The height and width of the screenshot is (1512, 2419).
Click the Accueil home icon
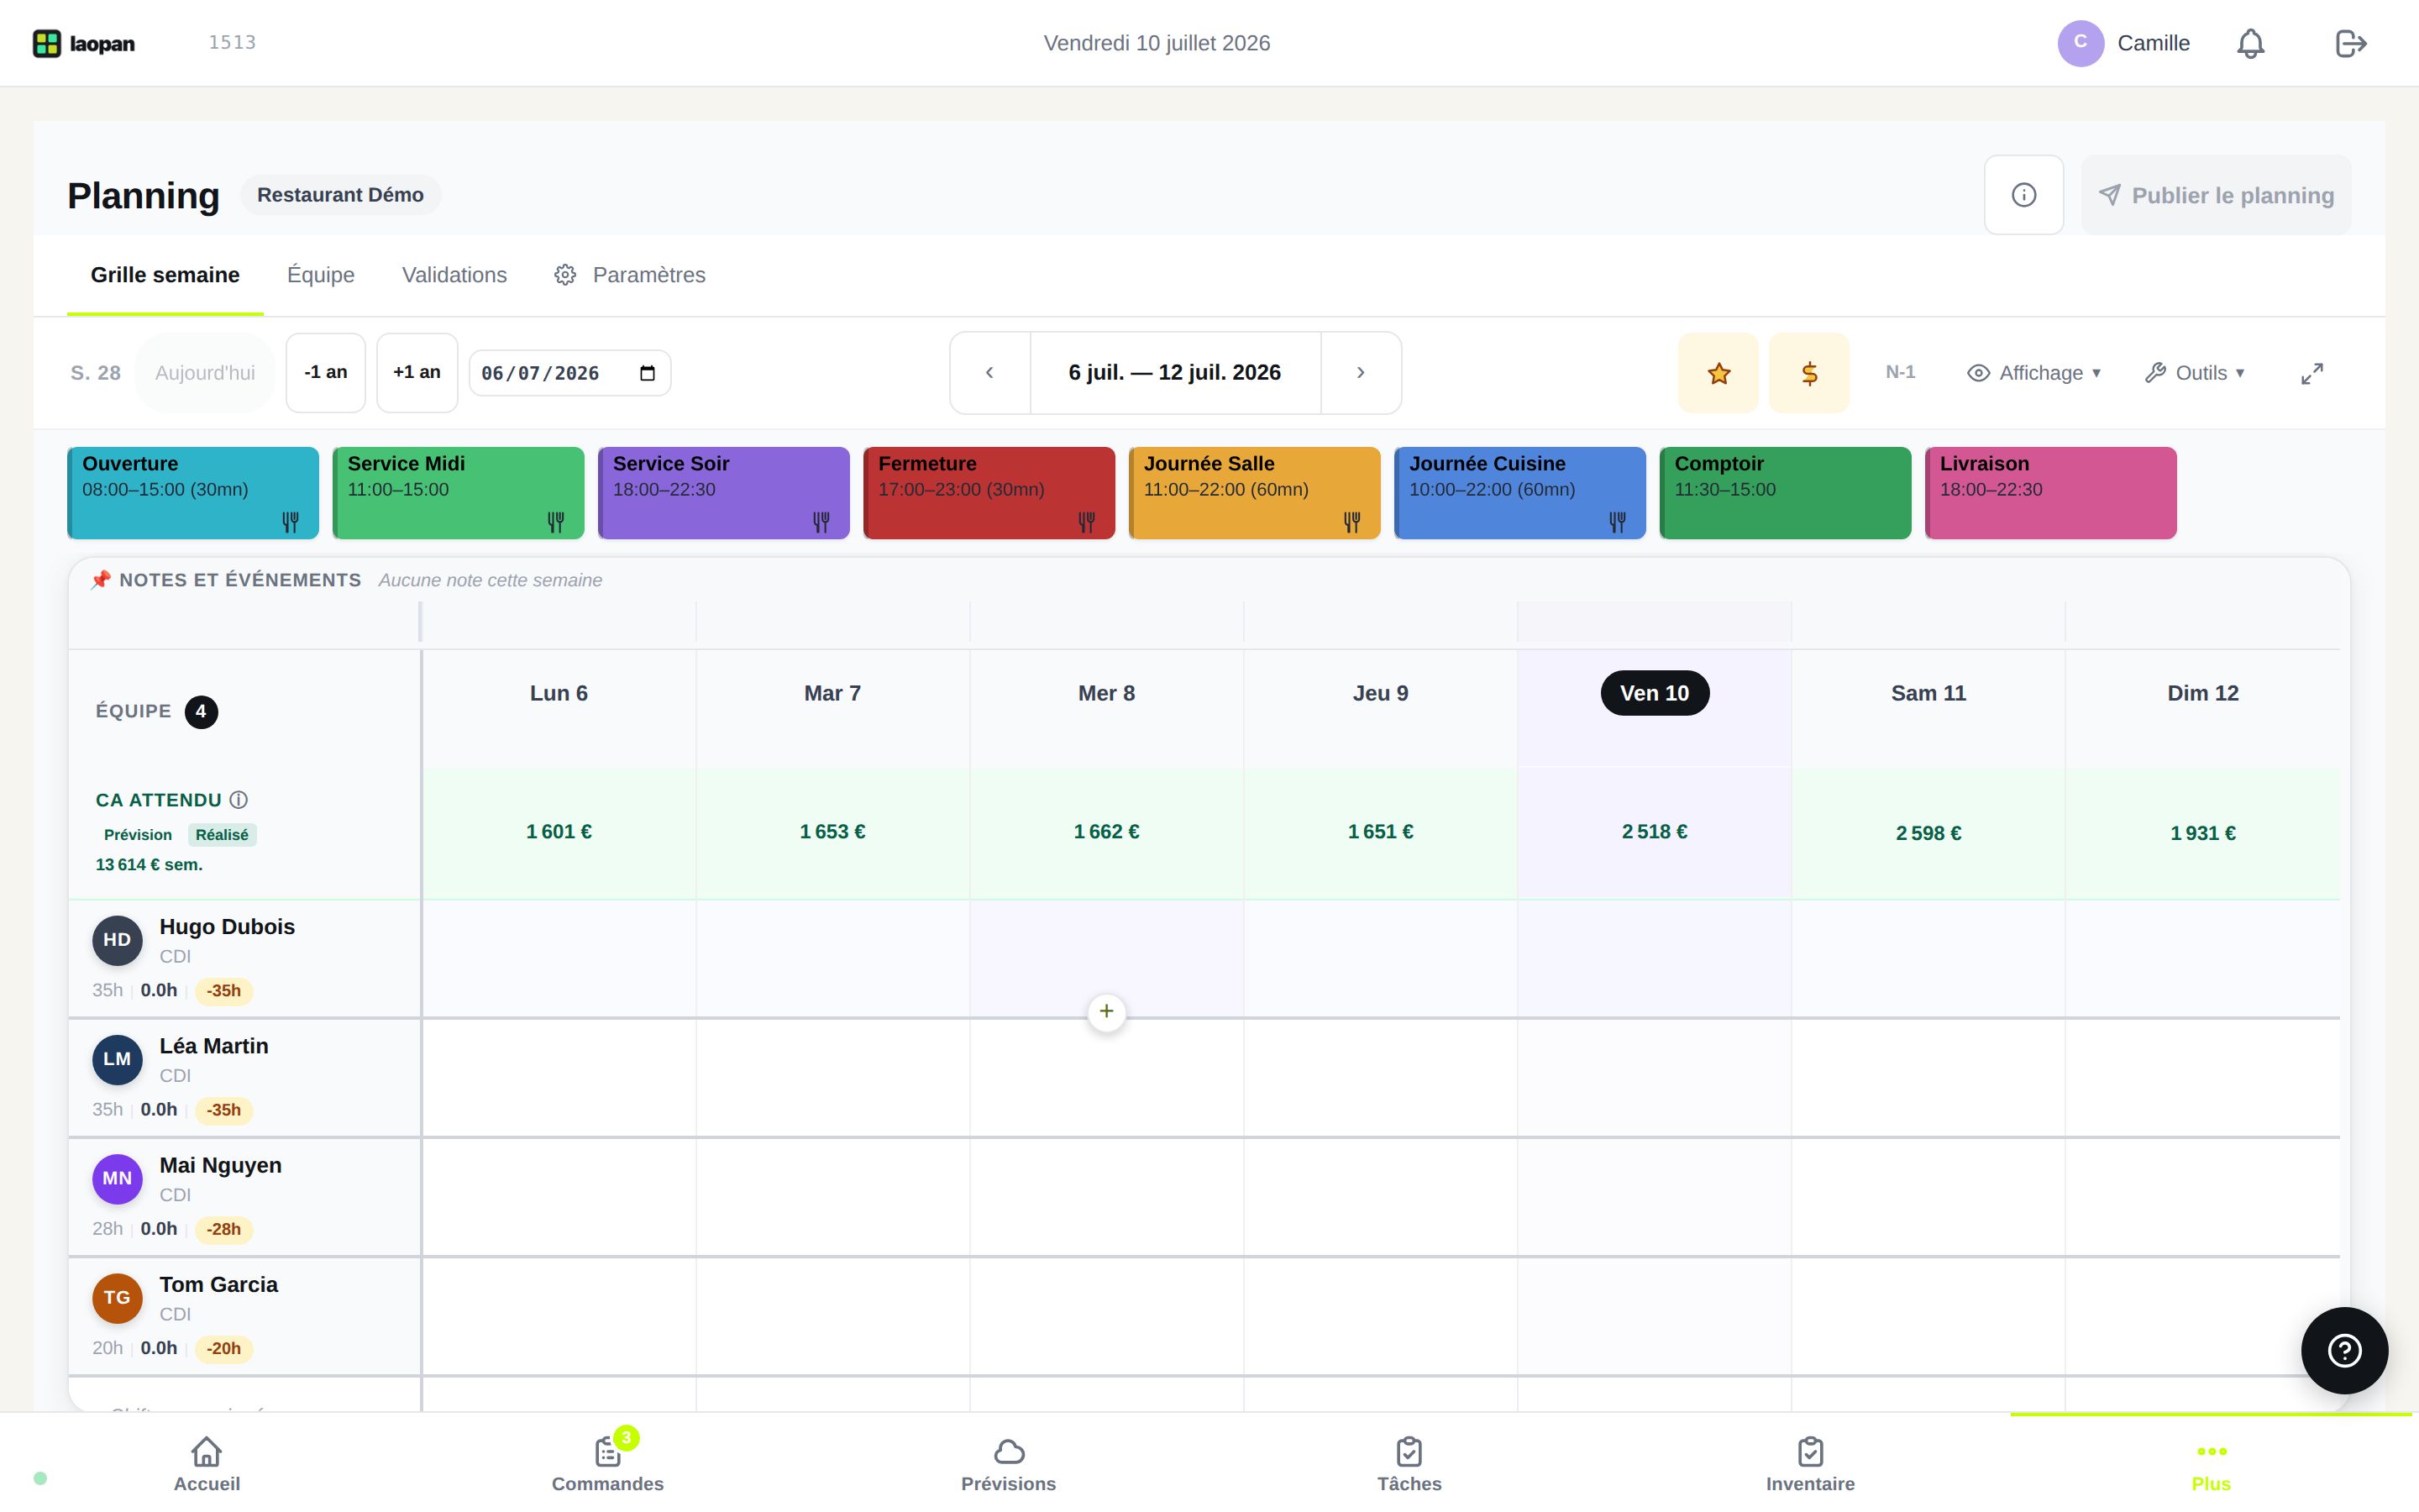207,1451
